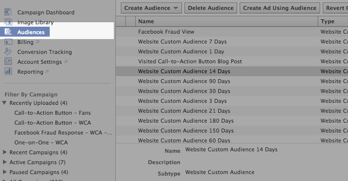
Task: Click the Conversion Tracking arrow icon
Action: pyautogui.click(x=8, y=51)
